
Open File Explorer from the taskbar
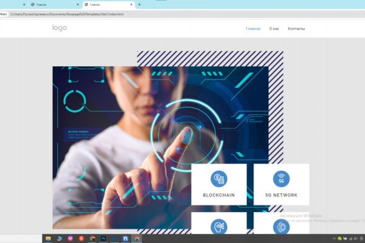pyautogui.click(x=48, y=238)
